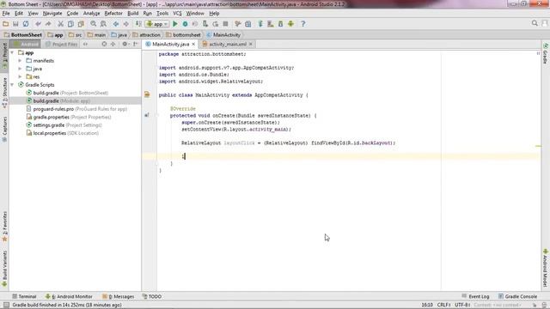The height and width of the screenshot is (309, 550).
Task: Click the Synchronize toolbar icon
Action: point(26,24)
